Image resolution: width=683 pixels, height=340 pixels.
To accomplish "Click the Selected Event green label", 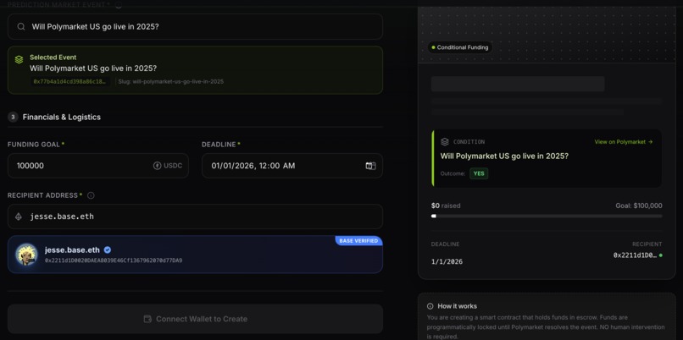I will pyautogui.click(x=53, y=58).
